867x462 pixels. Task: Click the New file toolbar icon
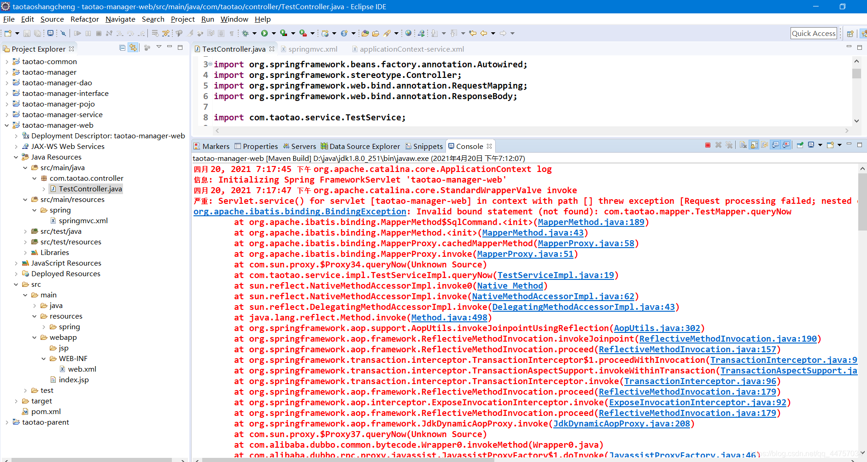click(x=7, y=33)
